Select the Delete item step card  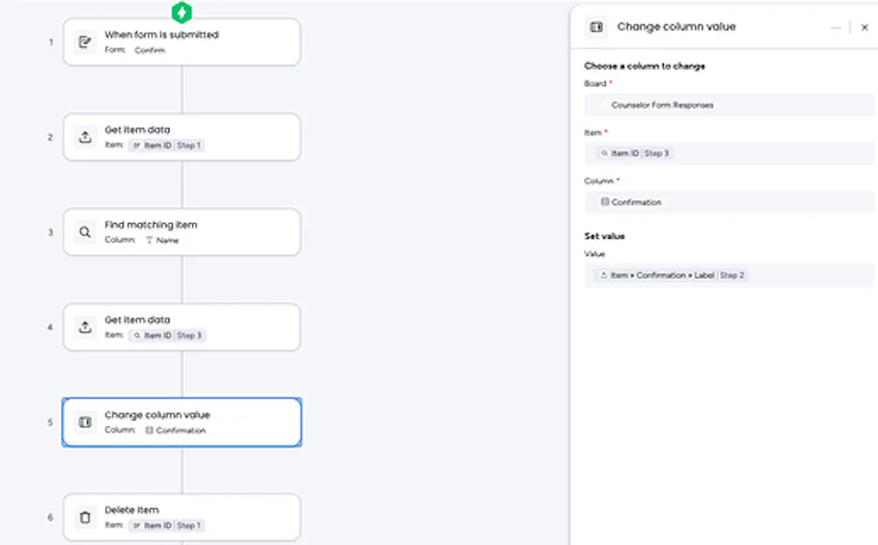coord(182,518)
